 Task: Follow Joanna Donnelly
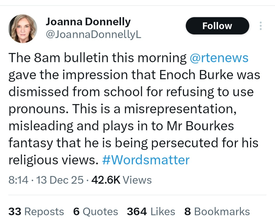point(217,26)
